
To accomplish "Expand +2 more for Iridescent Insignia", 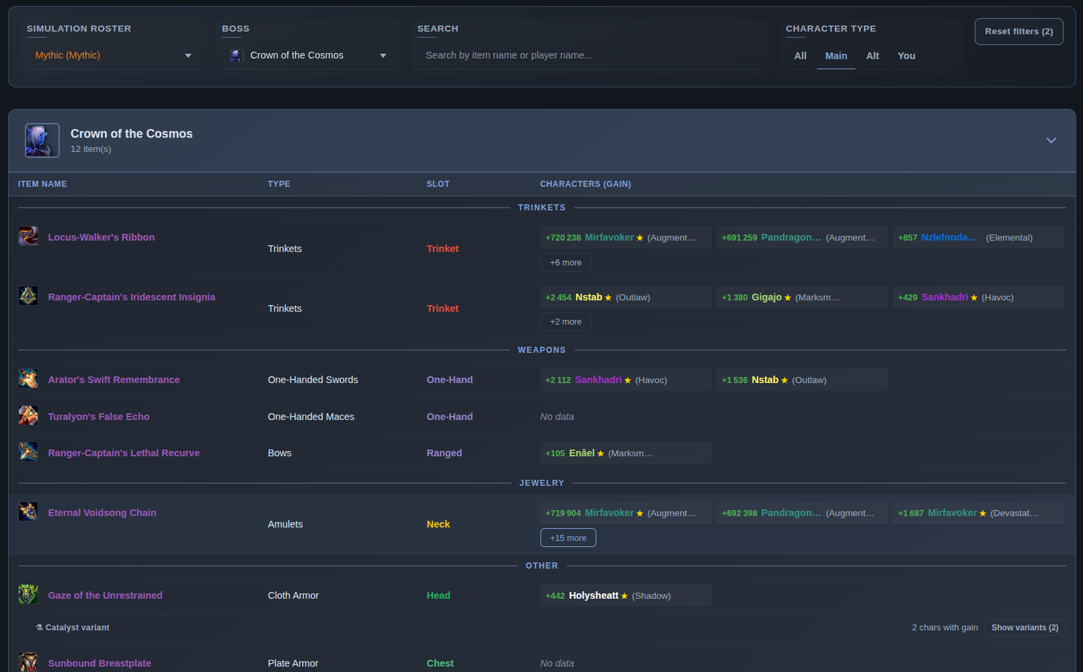I will coord(566,322).
